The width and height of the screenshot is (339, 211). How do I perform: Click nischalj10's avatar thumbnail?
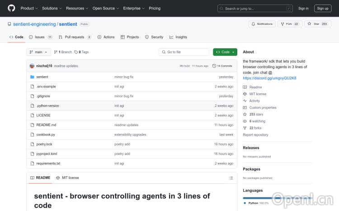(x=32, y=66)
